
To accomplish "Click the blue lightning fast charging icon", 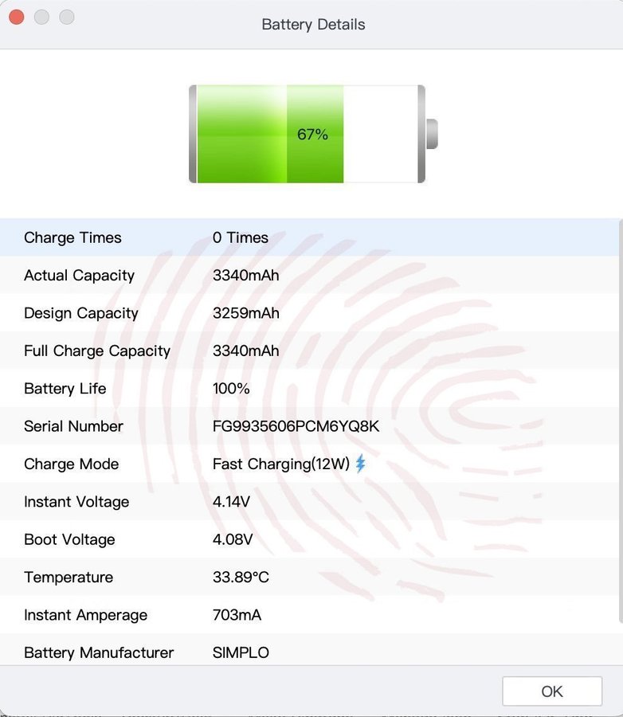I will pos(360,464).
